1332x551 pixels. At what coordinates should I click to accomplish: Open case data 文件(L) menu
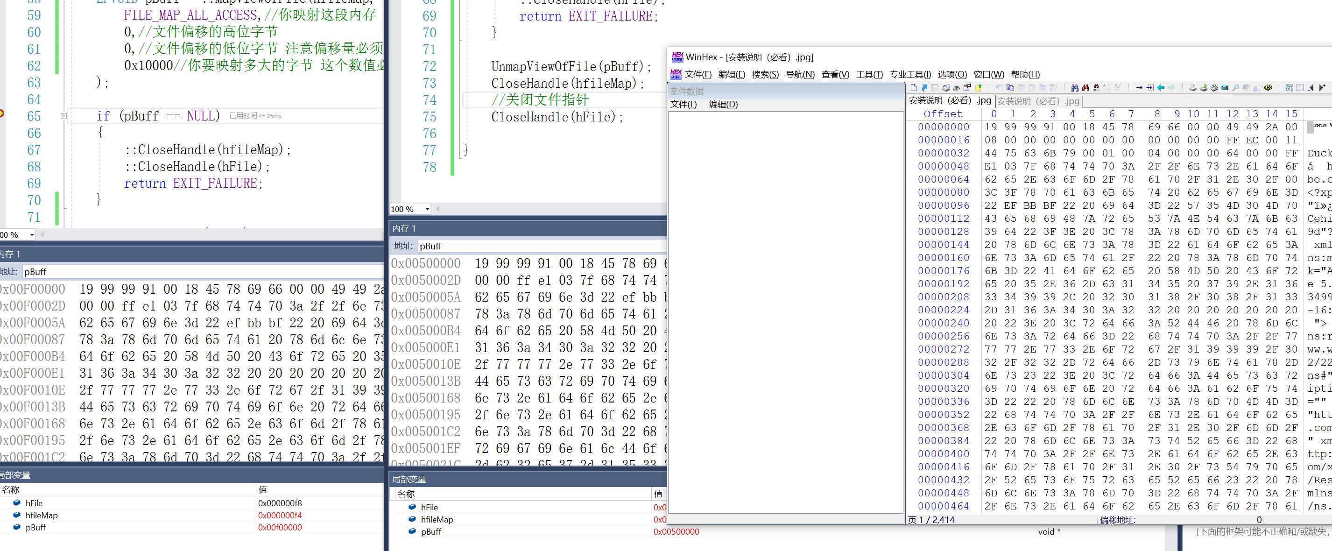(684, 105)
